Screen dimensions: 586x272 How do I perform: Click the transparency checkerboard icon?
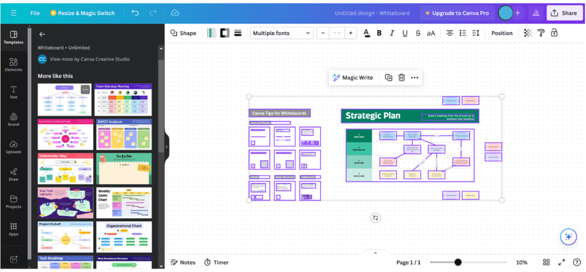click(x=528, y=33)
